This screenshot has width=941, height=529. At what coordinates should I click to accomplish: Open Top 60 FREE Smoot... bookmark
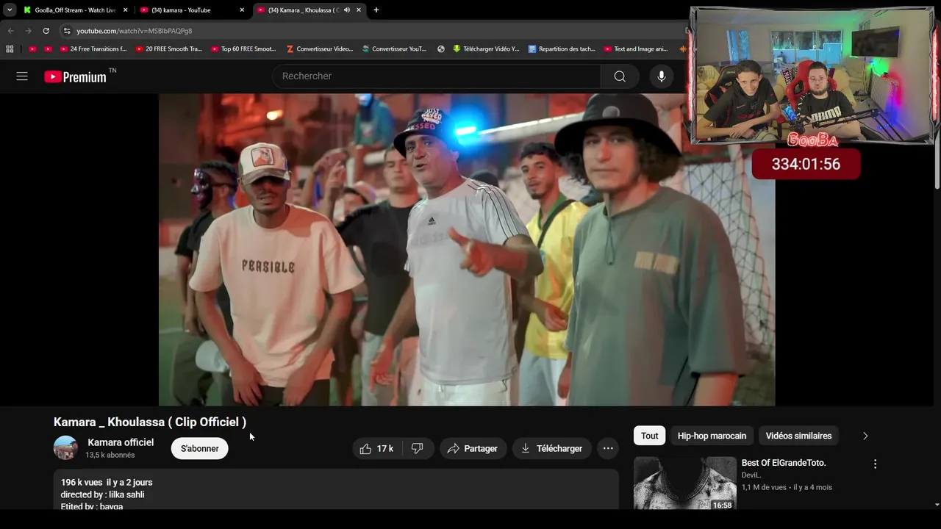click(243, 49)
